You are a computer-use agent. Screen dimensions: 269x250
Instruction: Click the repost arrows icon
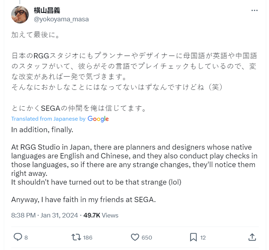[76, 237]
